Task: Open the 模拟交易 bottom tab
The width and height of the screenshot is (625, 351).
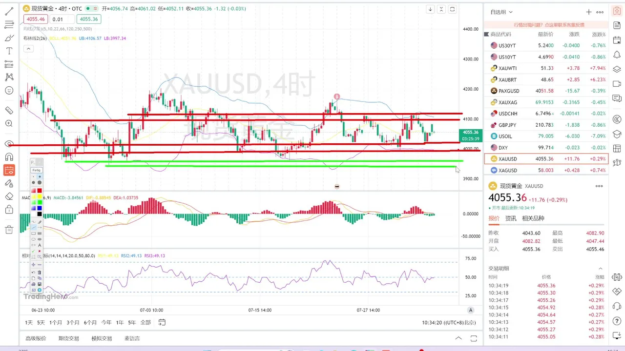Action: pyautogui.click(x=102, y=338)
